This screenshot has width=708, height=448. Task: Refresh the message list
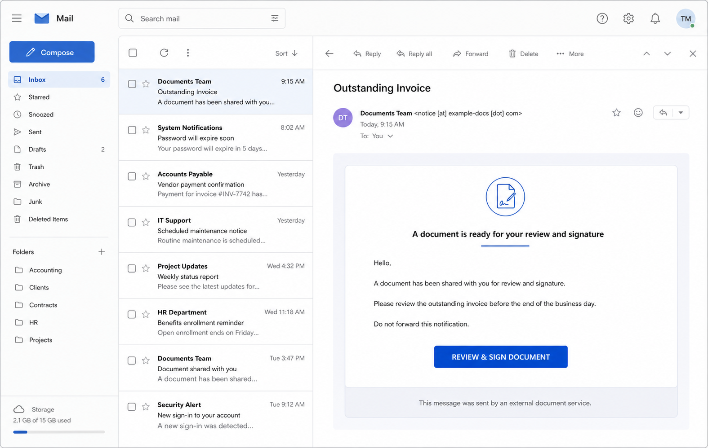tap(164, 53)
